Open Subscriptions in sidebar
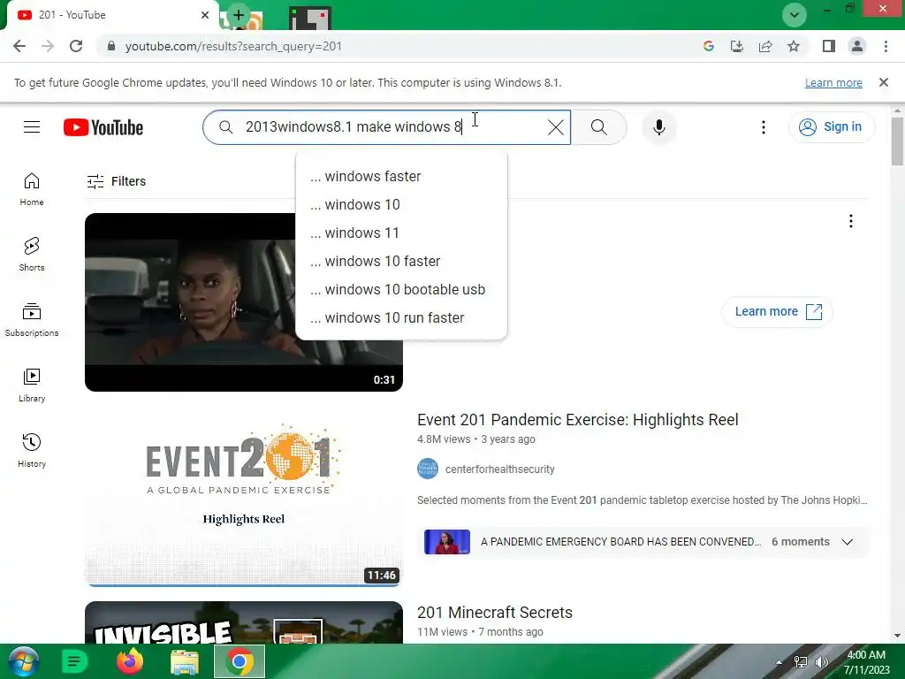The height and width of the screenshot is (679, 905). pyautogui.click(x=32, y=320)
